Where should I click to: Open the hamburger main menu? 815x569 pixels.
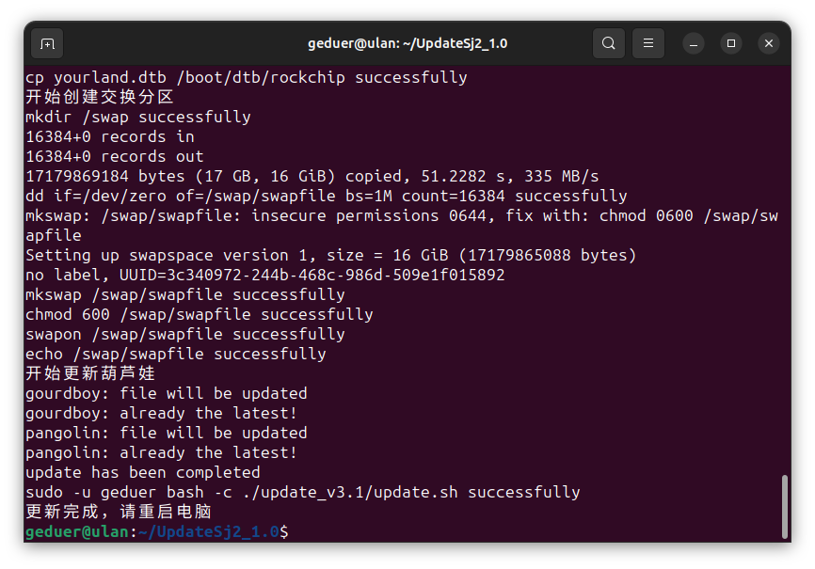(x=648, y=43)
